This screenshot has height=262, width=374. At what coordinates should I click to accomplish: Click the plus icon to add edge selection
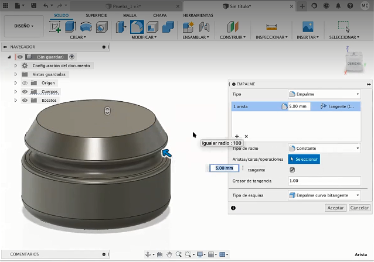pyautogui.click(x=237, y=136)
